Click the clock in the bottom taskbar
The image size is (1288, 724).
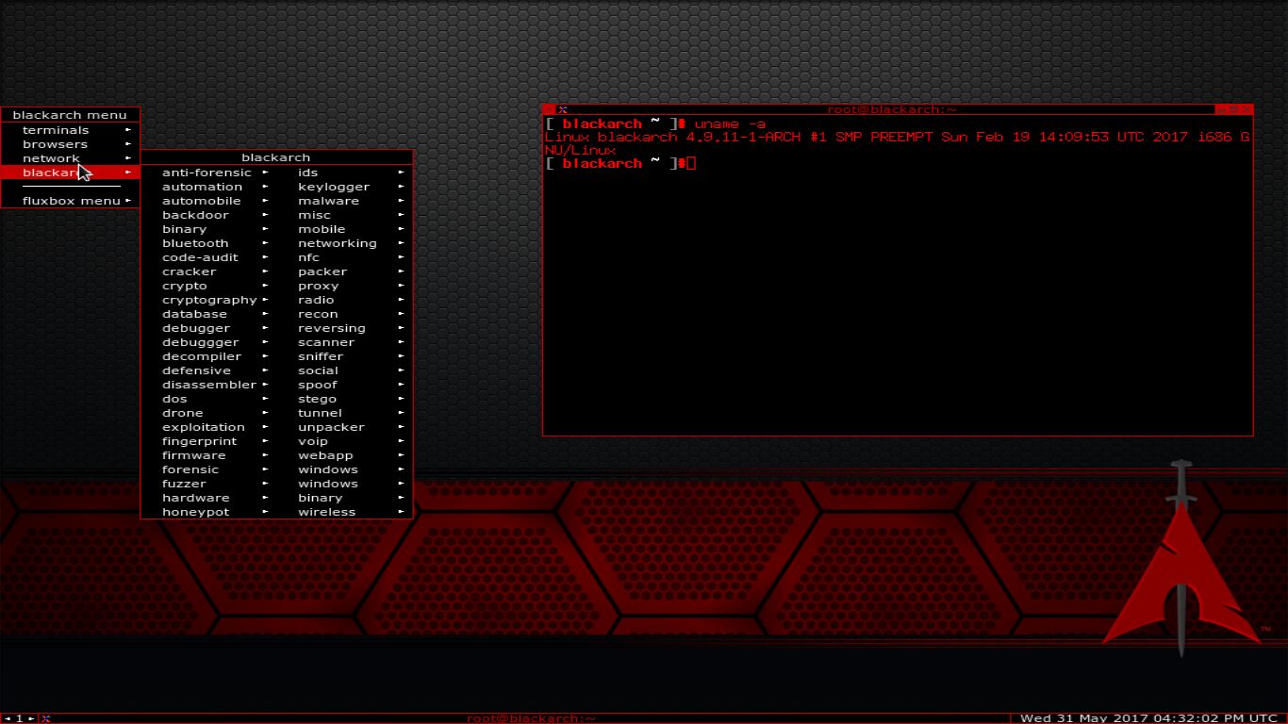pyautogui.click(x=1148, y=718)
